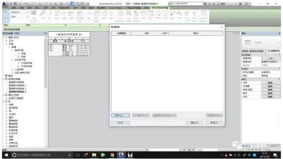Click the Unhide All columns ribbon icon
The image size is (283, 159).
80,16
